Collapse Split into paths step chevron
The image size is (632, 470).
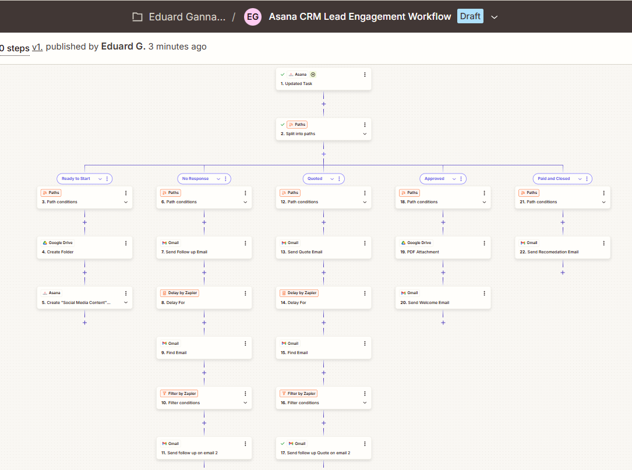(365, 134)
